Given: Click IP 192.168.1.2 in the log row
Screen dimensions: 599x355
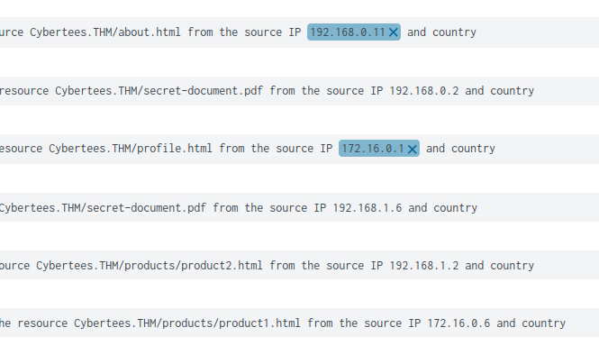Looking at the screenshot, I should pos(423,266).
